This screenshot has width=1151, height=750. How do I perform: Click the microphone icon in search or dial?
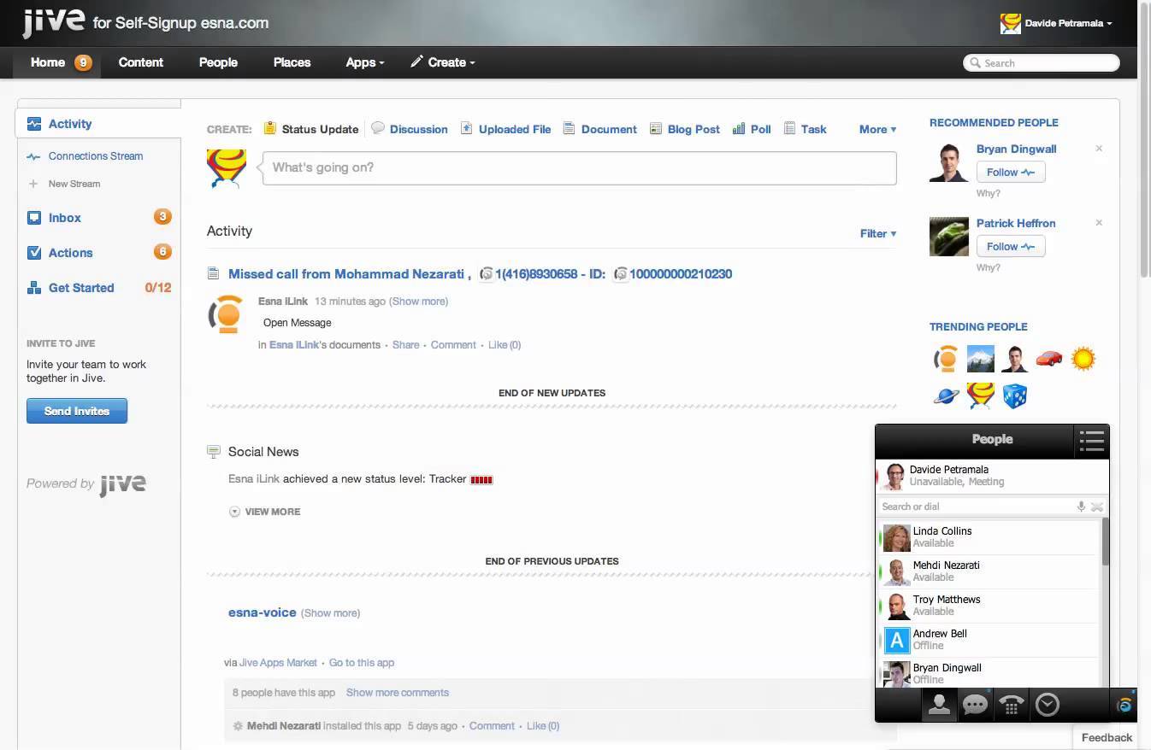[1081, 507]
